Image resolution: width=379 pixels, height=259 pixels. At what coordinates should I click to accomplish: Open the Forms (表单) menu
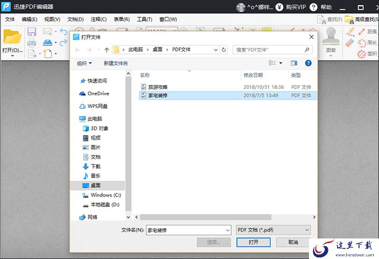click(x=122, y=19)
